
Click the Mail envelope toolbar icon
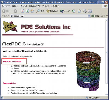[79, 11]
